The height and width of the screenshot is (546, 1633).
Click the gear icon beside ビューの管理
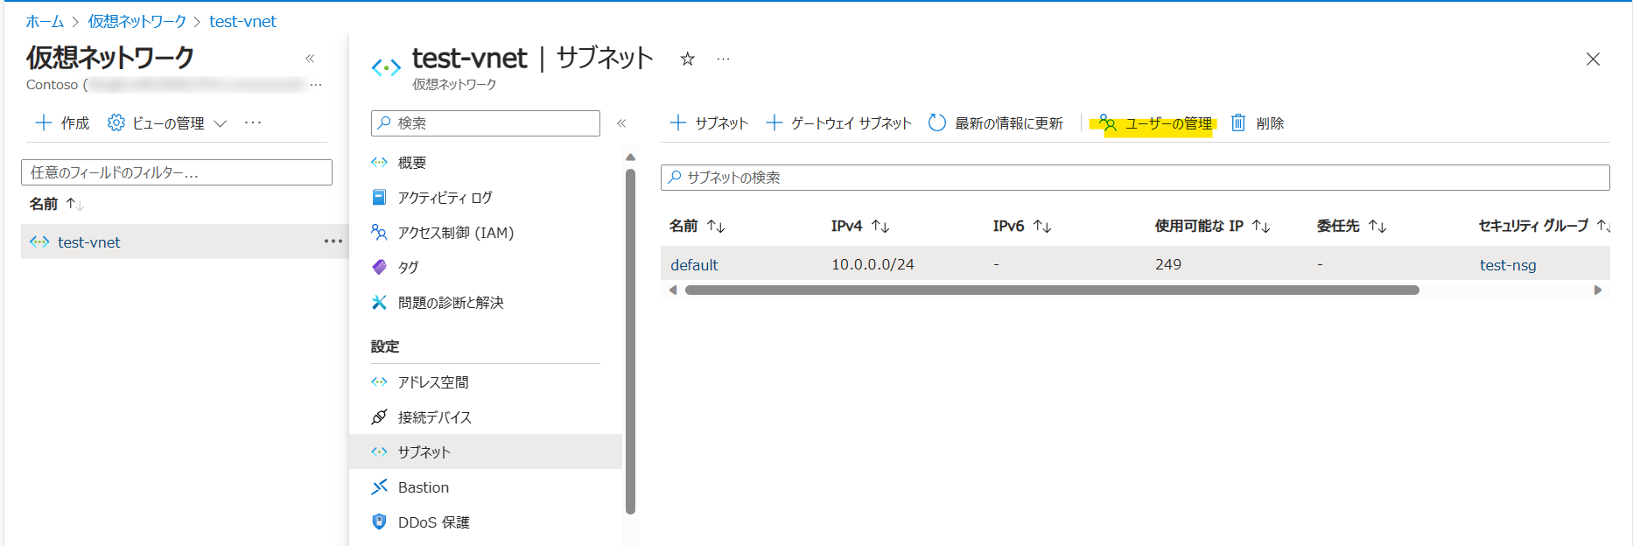coord(116,123)
